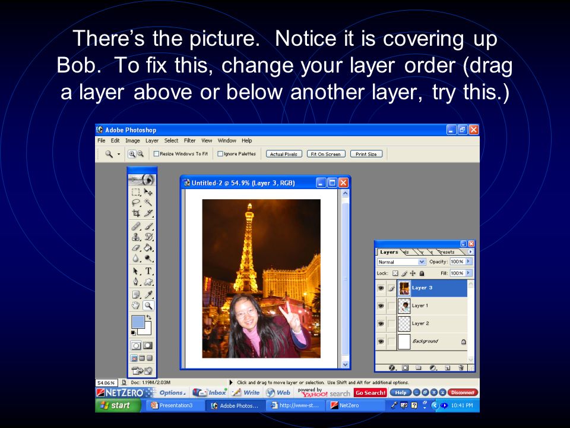The width and height of the screenshot is (570, 428).
Task: Select the Zoom tool in toolbox
Action: tap(148, 306)
